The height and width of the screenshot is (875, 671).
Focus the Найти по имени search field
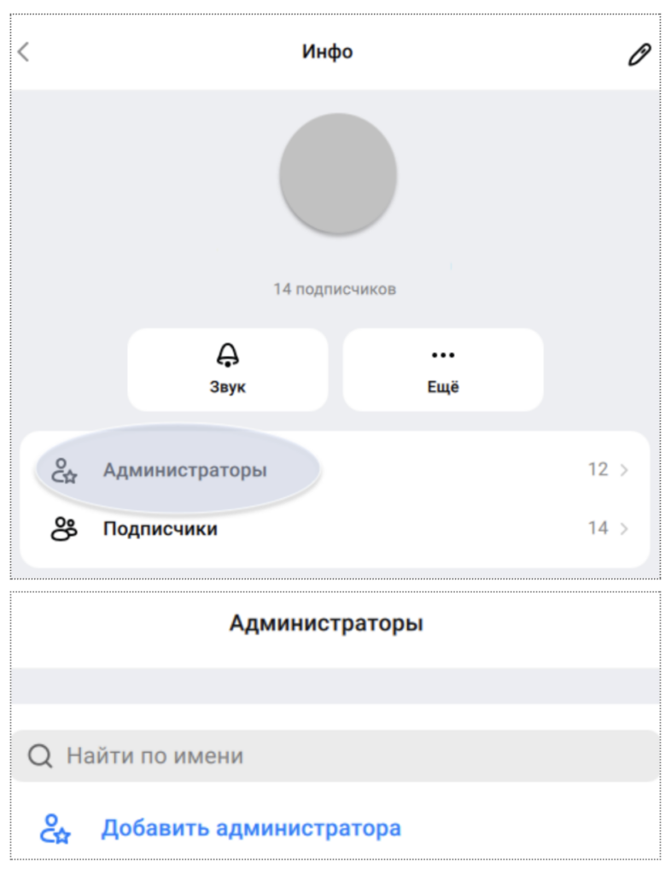335,755
